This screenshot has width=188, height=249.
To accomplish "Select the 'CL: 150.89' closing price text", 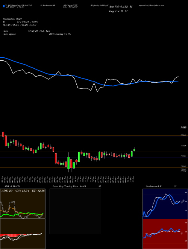I will tap(70, 7).
